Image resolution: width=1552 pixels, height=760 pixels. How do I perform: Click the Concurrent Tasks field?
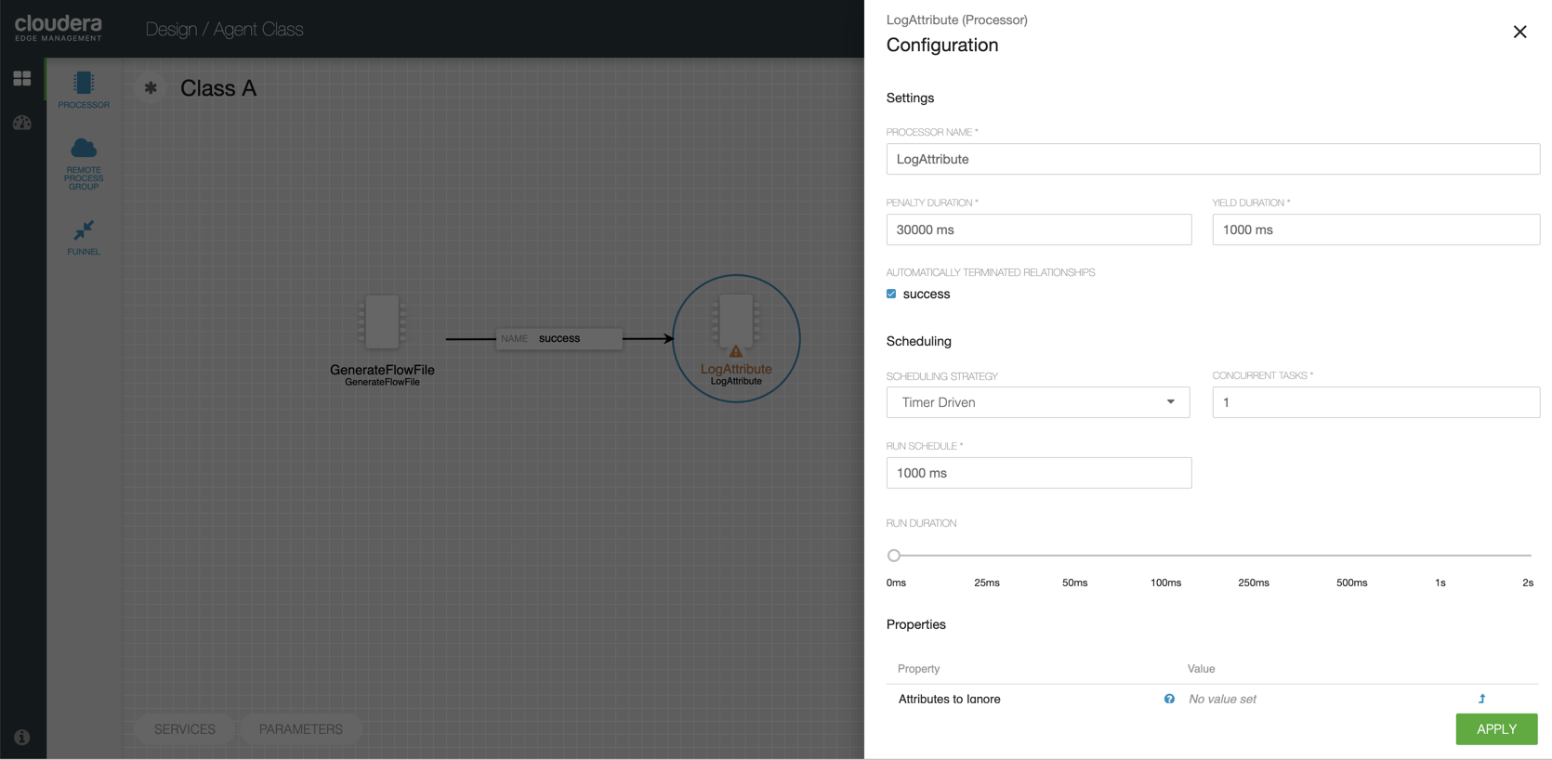point(1375,402)
